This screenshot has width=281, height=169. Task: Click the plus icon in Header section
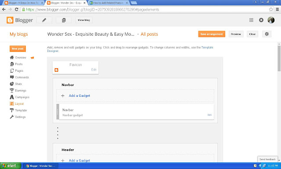tap(63, 160)
